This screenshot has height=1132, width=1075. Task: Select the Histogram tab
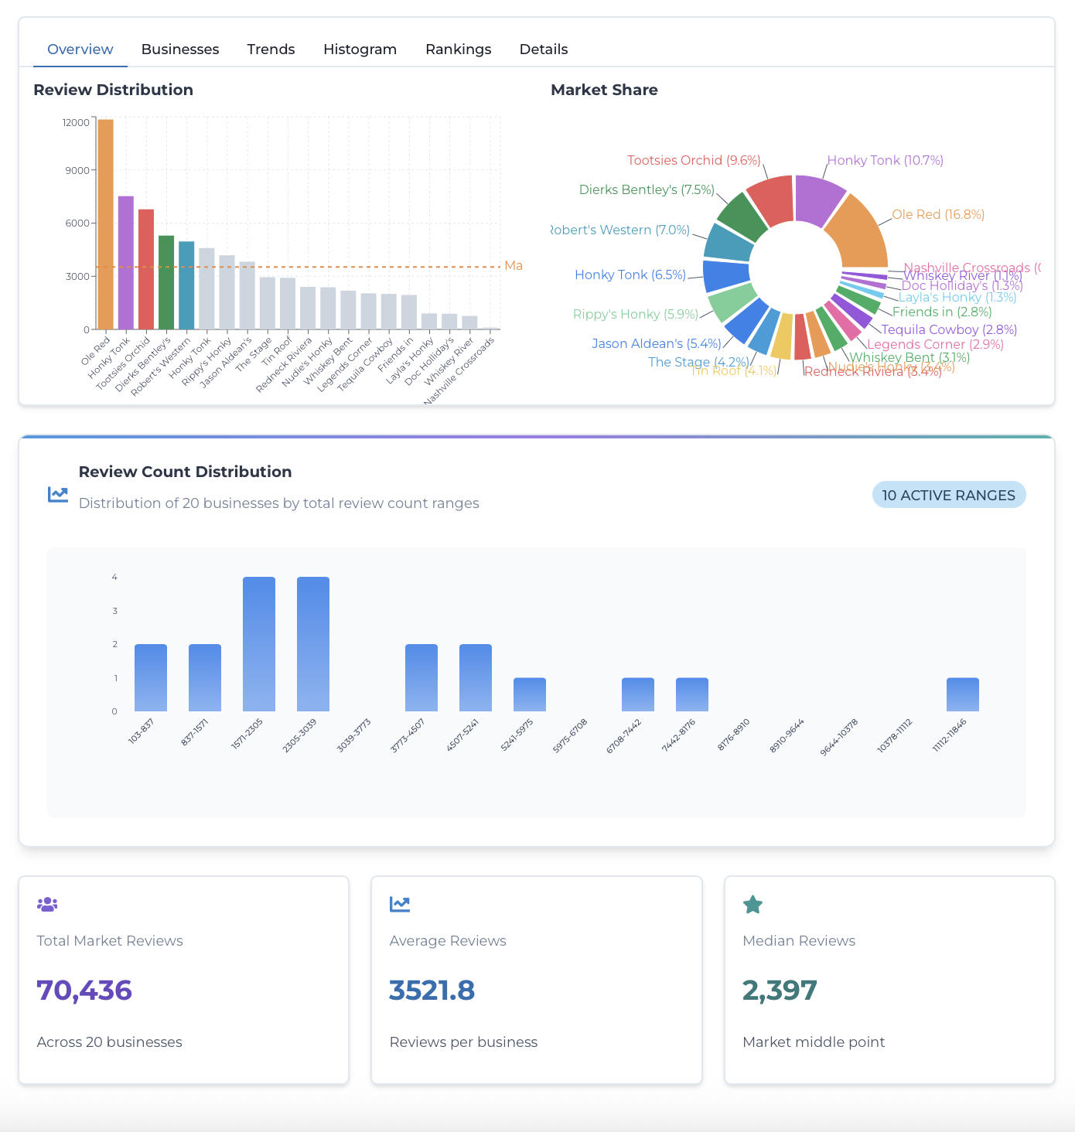point(360,49)
